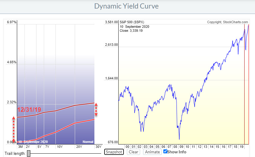This screenshot has height=157, width=255.
Task: Click the right red dashed double arrow
Action: tap(96, 109)
